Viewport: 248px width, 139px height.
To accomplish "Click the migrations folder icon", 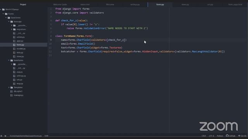I will click(x=14, y=29).
